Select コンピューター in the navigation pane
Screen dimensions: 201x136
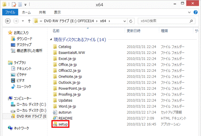pos(20,98)
